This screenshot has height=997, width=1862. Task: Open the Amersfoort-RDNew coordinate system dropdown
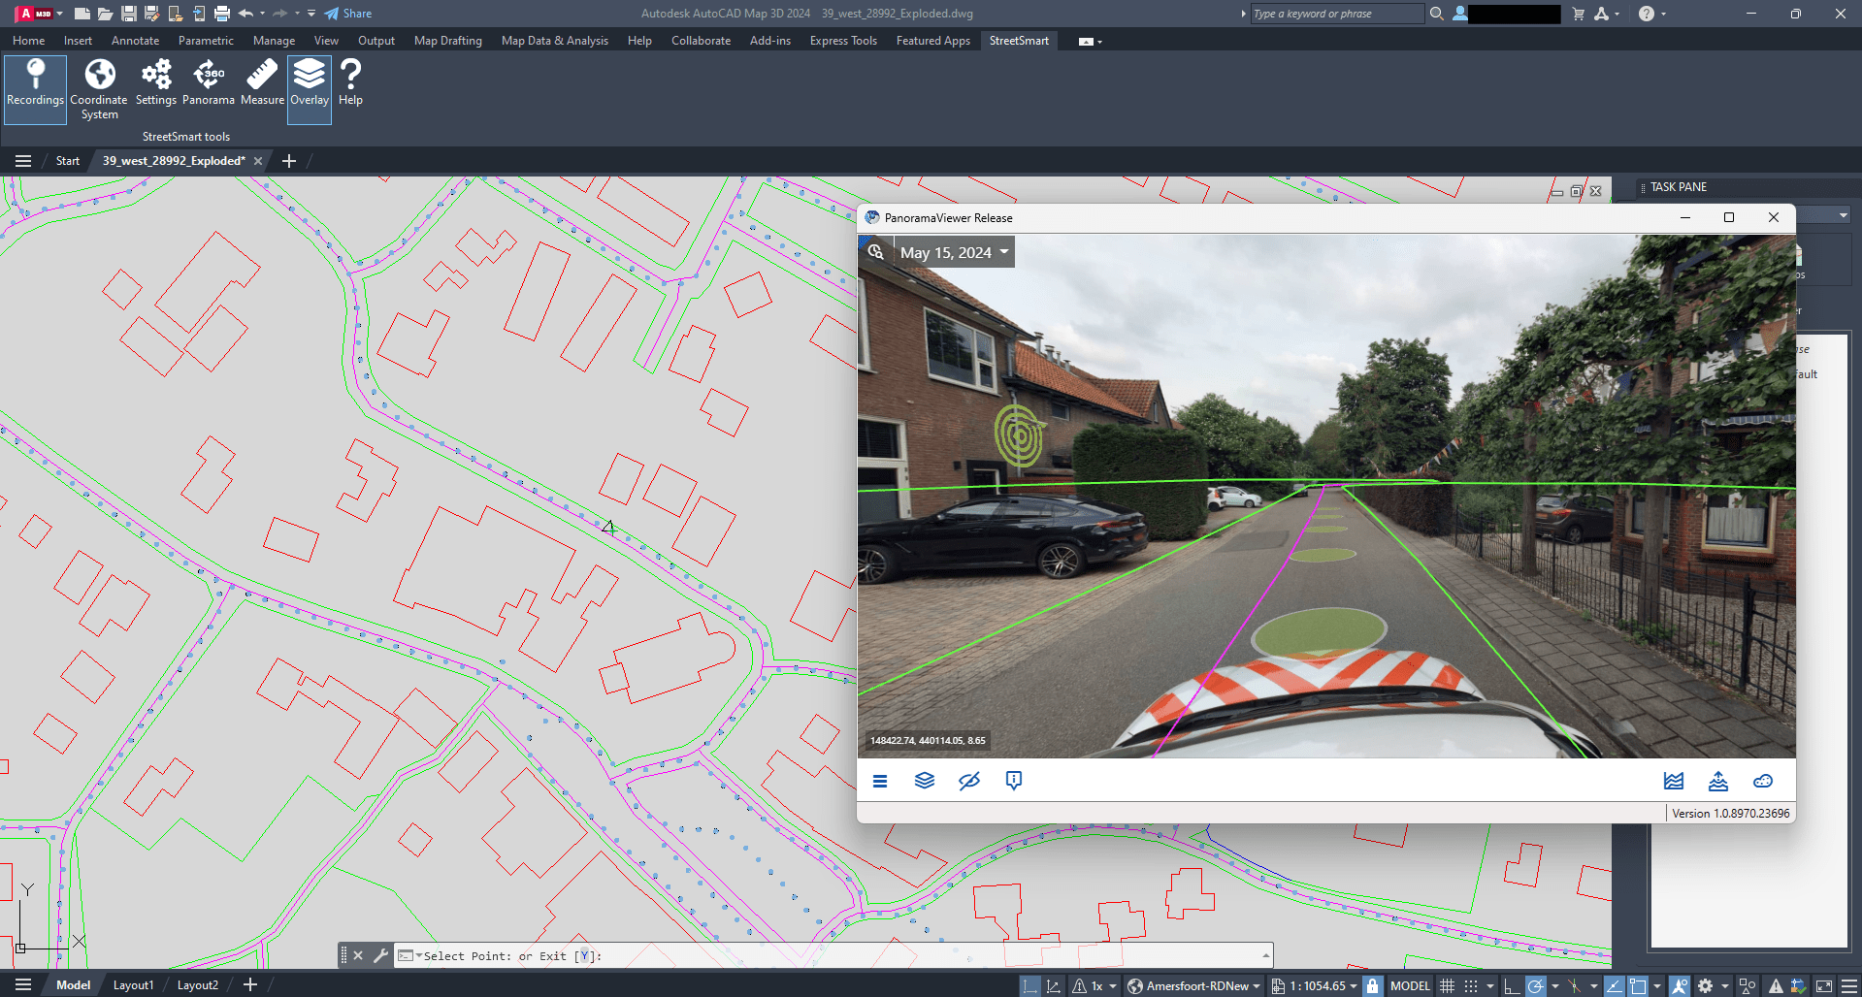(x=1194, y=985)
